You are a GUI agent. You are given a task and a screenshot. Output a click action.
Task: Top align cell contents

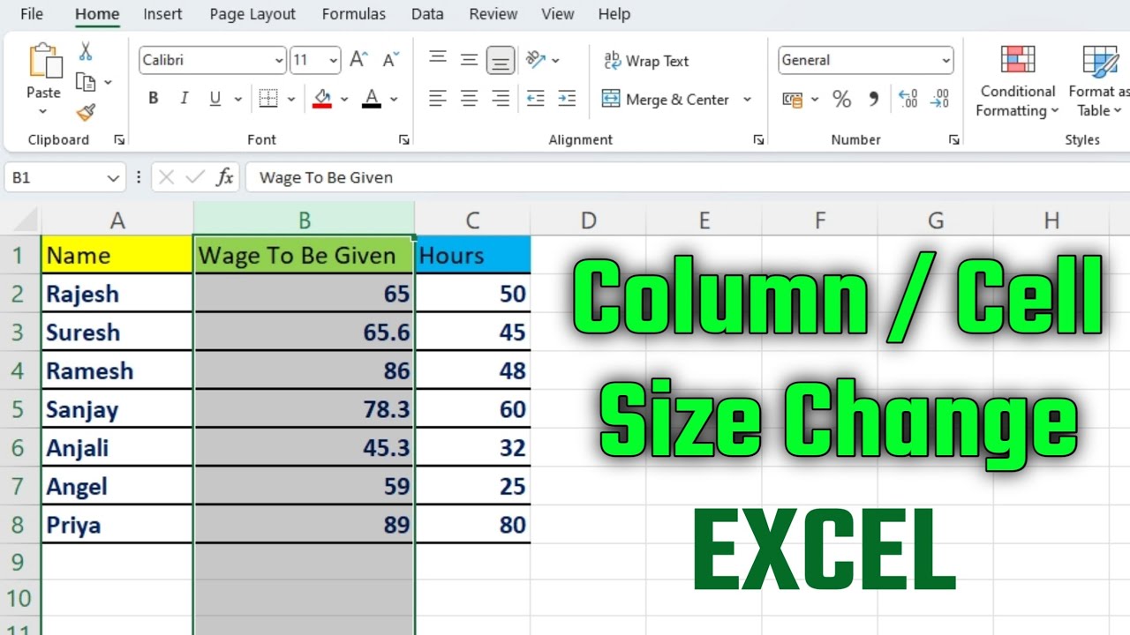(438, 60)
